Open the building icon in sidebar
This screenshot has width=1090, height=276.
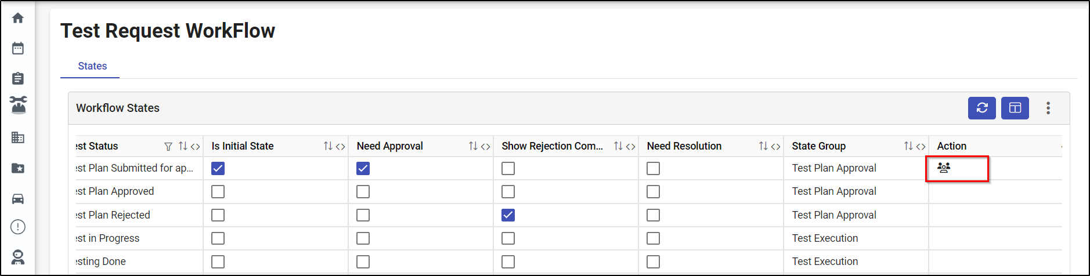18,137
